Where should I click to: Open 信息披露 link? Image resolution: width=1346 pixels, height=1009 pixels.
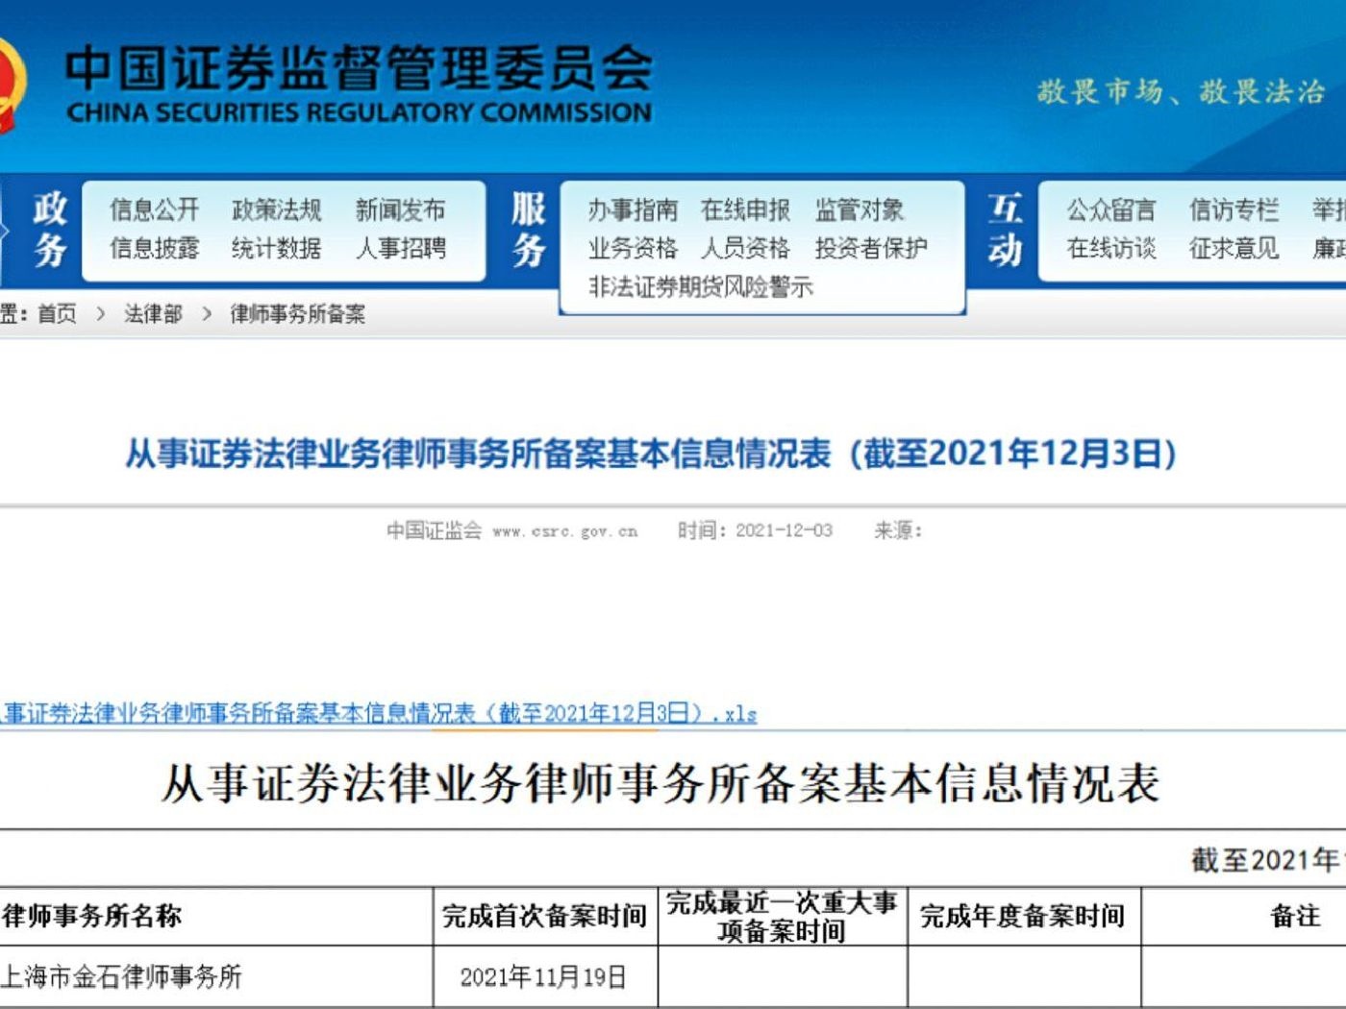[155, 248]
